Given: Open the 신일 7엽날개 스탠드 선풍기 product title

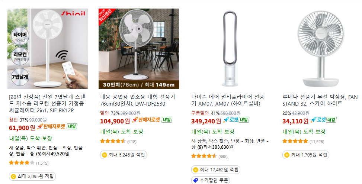Looking at the screenshot, I should (x=47, y=104).
